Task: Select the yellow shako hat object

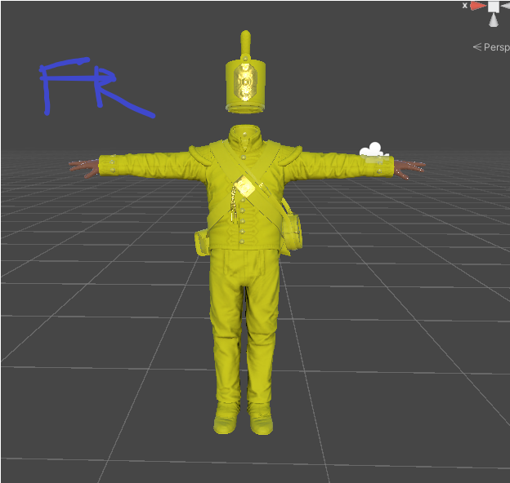Action: (245, 73)
